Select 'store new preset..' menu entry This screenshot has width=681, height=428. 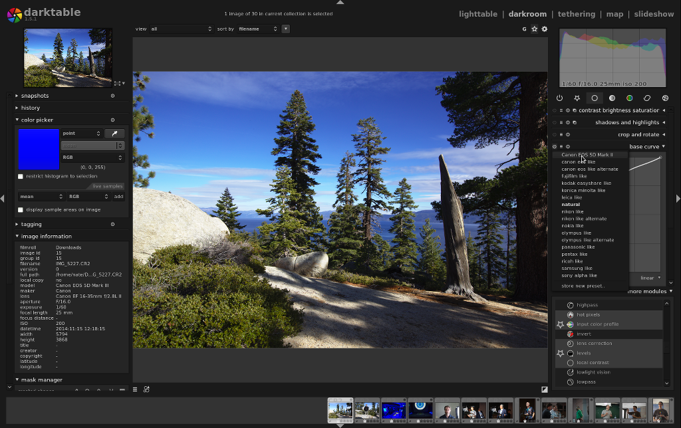pyautogui.click(x=583, y=286)
